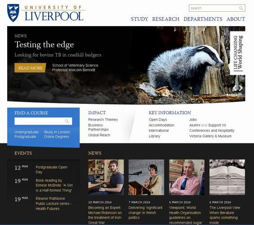Screen dimensions: 254x225
Task: Open Library link
Action: pyautogui.click(x=154, y=136)
